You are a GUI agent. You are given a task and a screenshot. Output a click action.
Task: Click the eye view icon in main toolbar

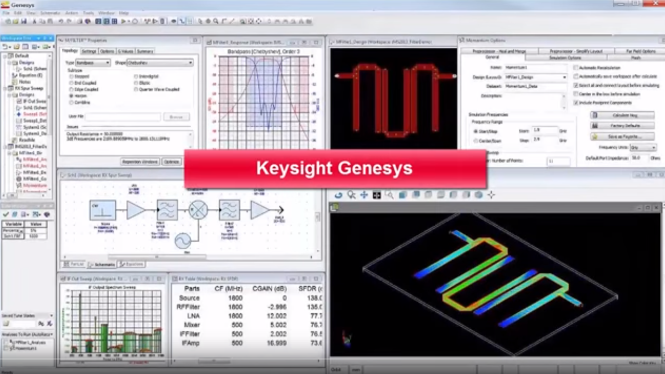click(174, 21)
